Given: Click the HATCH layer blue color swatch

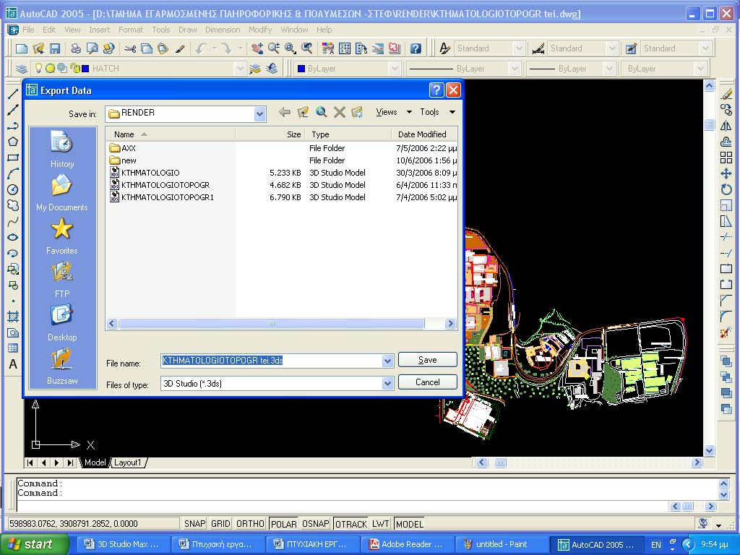Looking at the screenshot, I should (x=85, y=69).
